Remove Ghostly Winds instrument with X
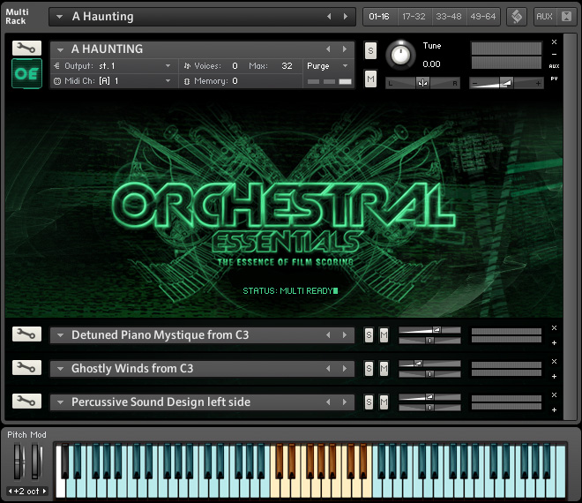Screen dimensions: 582x503 click(554, 361)
